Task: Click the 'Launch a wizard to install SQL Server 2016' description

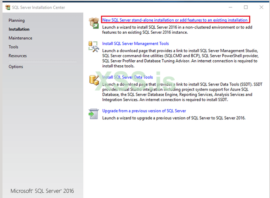Action: click(x=177, y=30)
